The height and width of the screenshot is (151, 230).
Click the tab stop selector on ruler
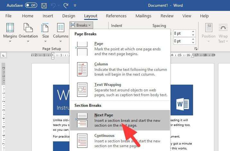click(4, 55)
